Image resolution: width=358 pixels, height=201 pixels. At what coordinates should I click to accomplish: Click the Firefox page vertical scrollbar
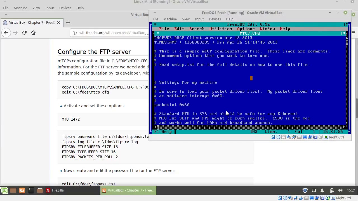coord(356,108)
